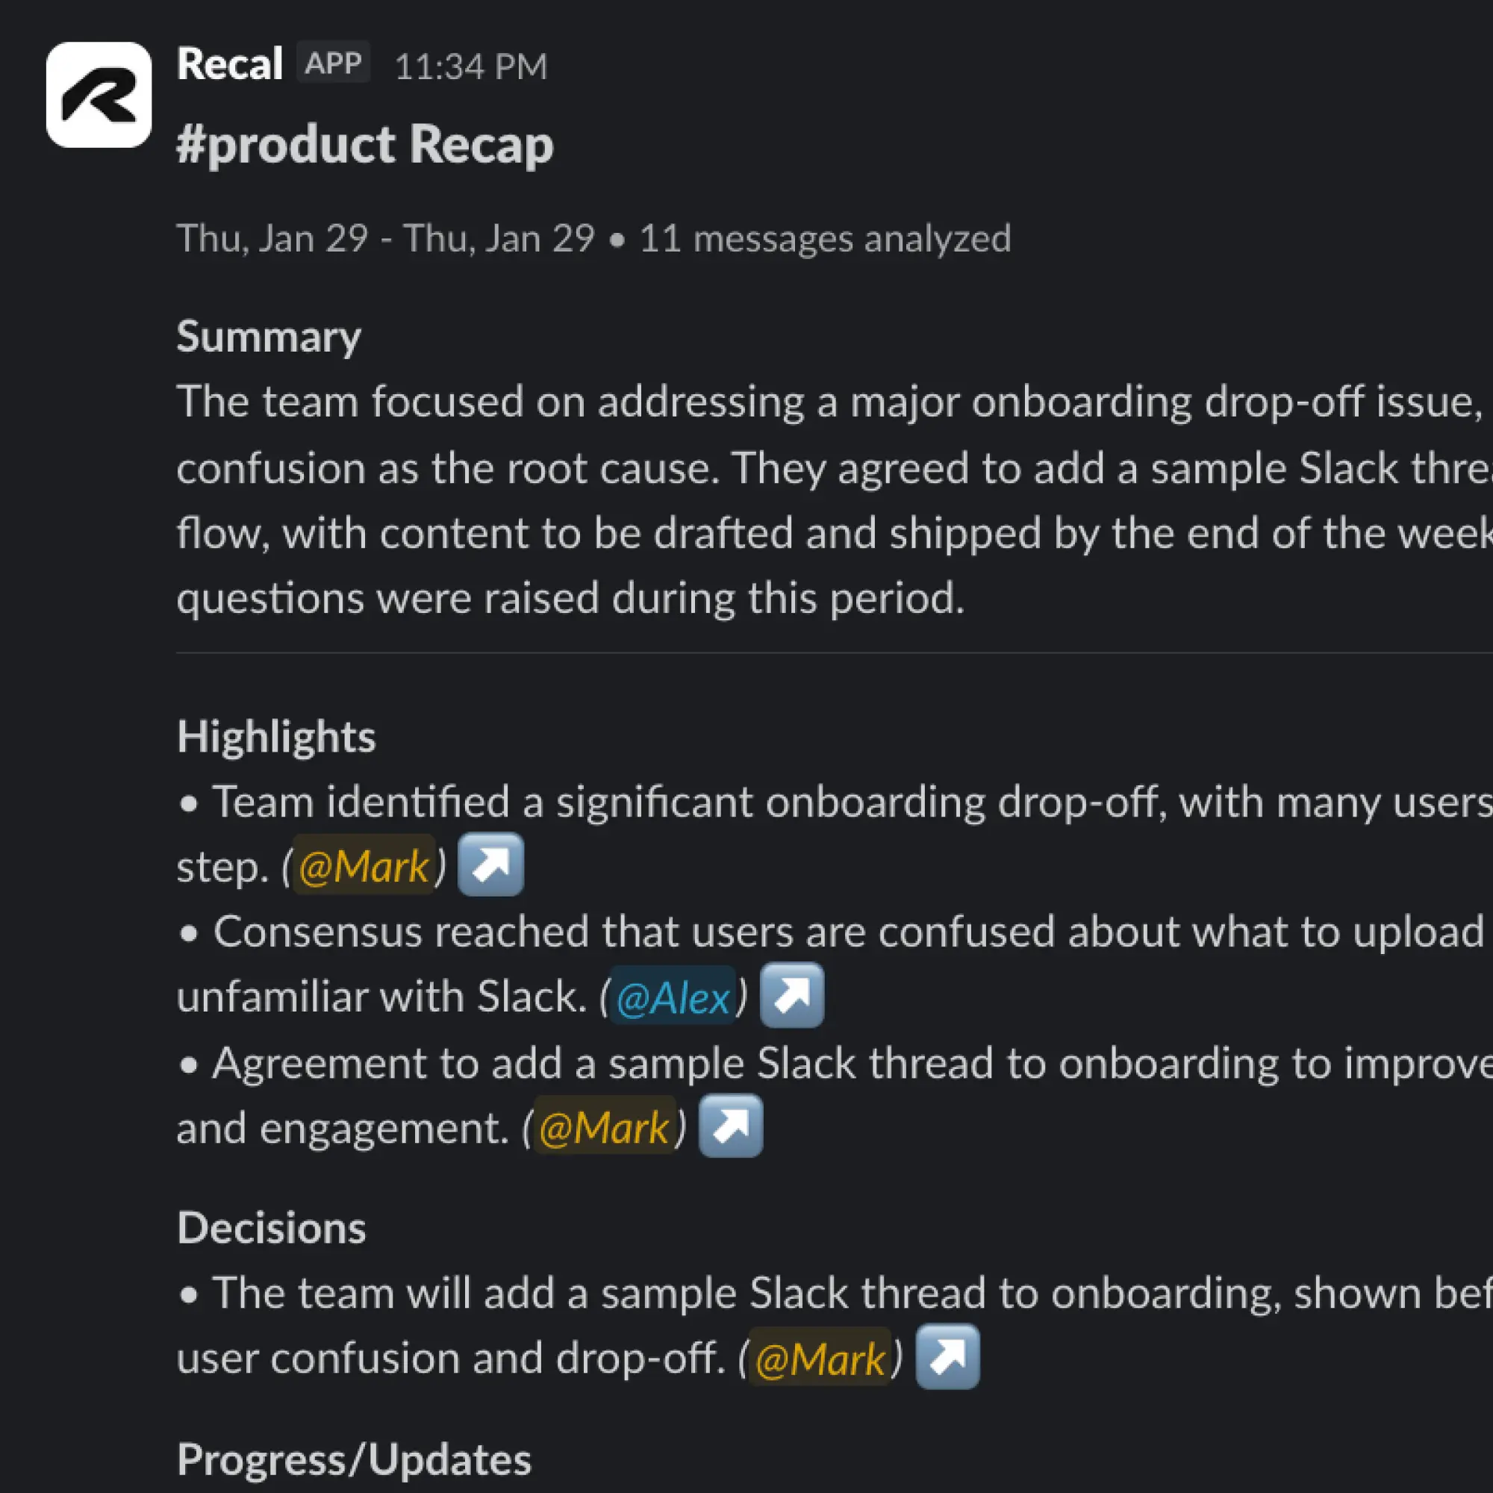Click the Highlights section heading
The width and height of the screenshot is (1493, 1493).
[x=276, y=736]
